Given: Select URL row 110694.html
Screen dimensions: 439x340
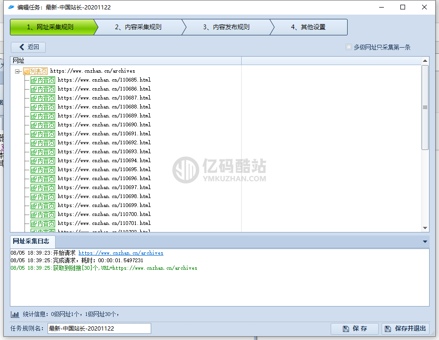Looking at the screenshot, I should click(x=105, y=161).
